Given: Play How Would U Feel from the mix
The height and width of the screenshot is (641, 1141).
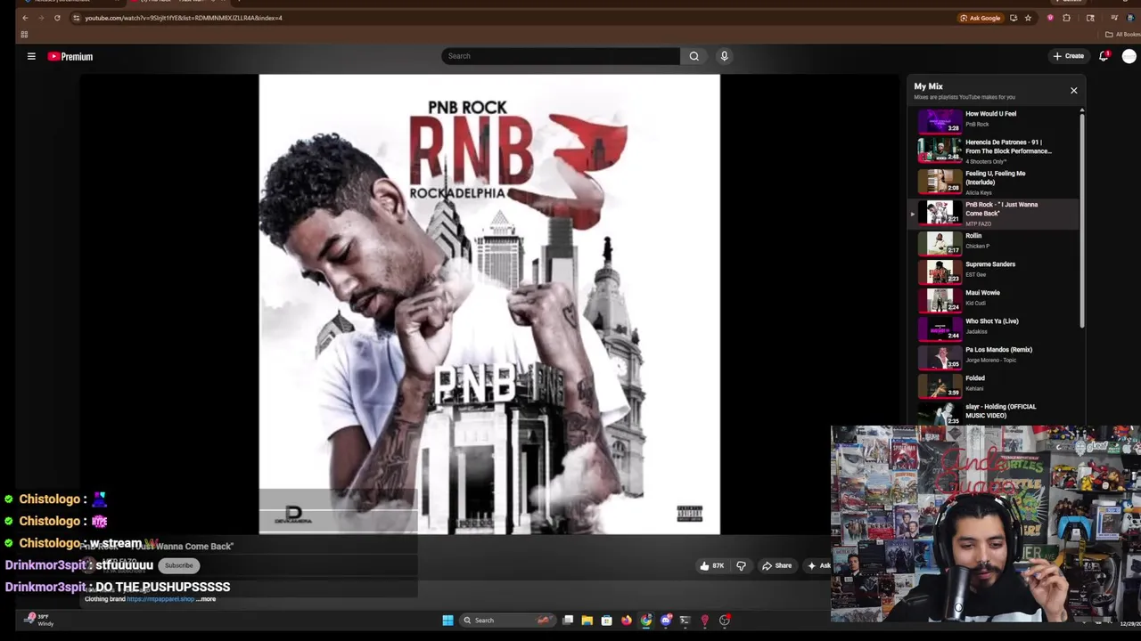Looking at the screenshot, I should pos(997,119).
